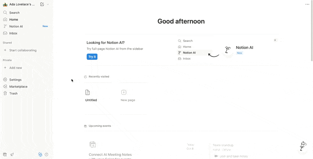313x159 pixels.
Task: Click Add new under Private
Action: [x=16, y=68]
